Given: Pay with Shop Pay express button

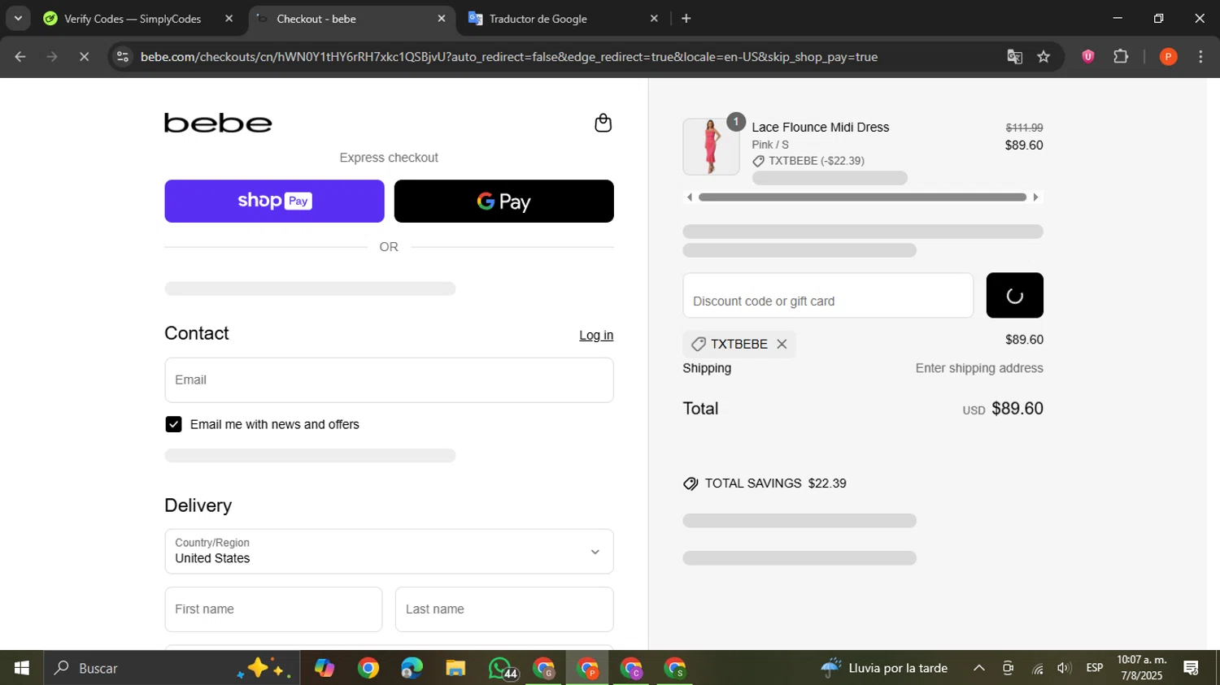Looking at the screenshot, I should point(274,201).
